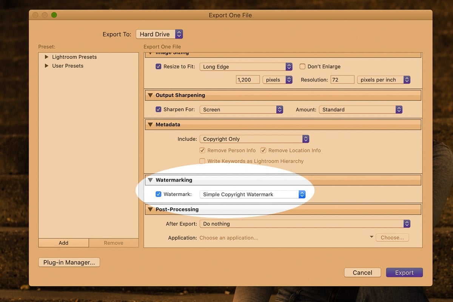The image size is (453, 302).
Task: Click the Resolution 72 field
Action: (342, 80)
